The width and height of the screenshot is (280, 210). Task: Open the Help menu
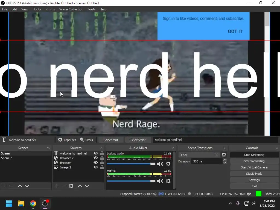103,9
